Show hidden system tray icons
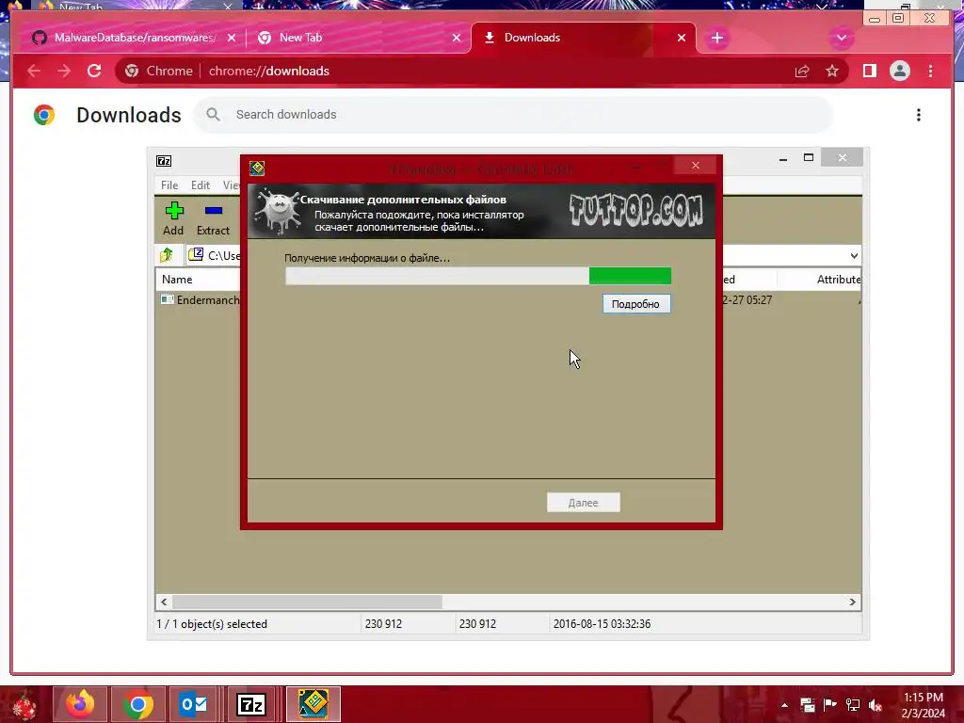This screenshot has height=723, width=964. click(x=784, y=705)
